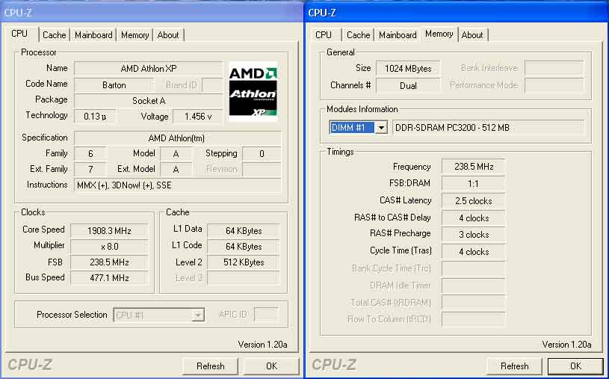Click the RAS# to CAS# Delay value 4 clocks
609x379 pixels.
[474, 218]
